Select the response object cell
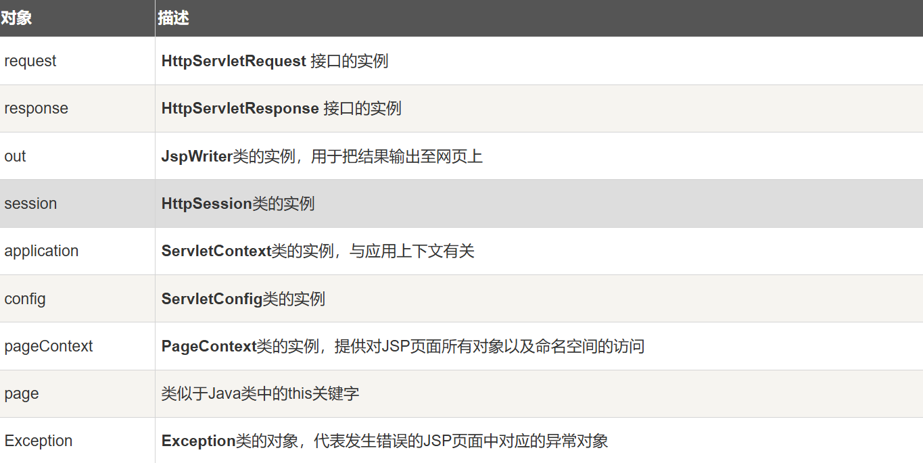The image size is (923, 463). click(36, 108)
